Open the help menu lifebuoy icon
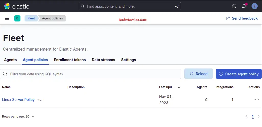262x127 pixels. click(234, 6)
